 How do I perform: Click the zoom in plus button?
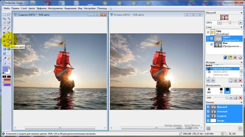[240, 23]
